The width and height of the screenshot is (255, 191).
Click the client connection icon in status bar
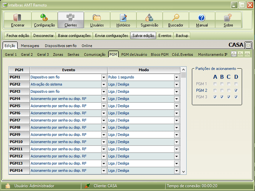point(87,186)
